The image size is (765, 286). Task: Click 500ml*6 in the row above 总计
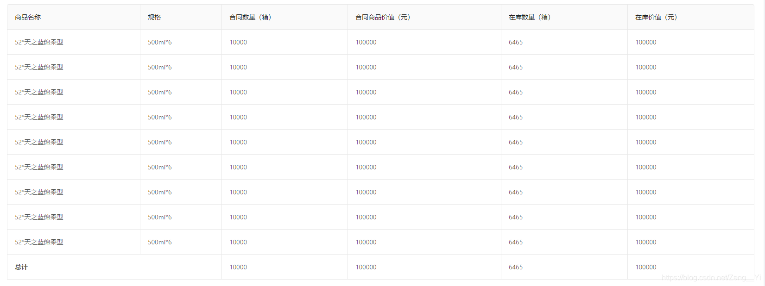click(x=160, y=242)
